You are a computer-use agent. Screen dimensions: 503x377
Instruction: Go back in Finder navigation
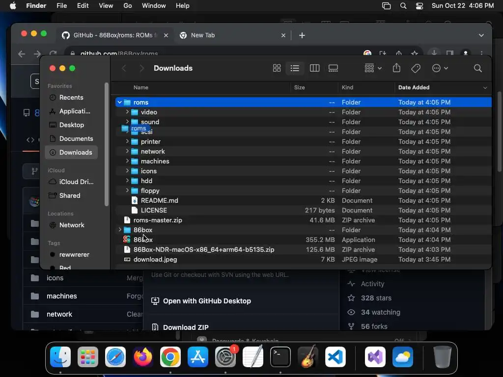(x=124, y=68)
